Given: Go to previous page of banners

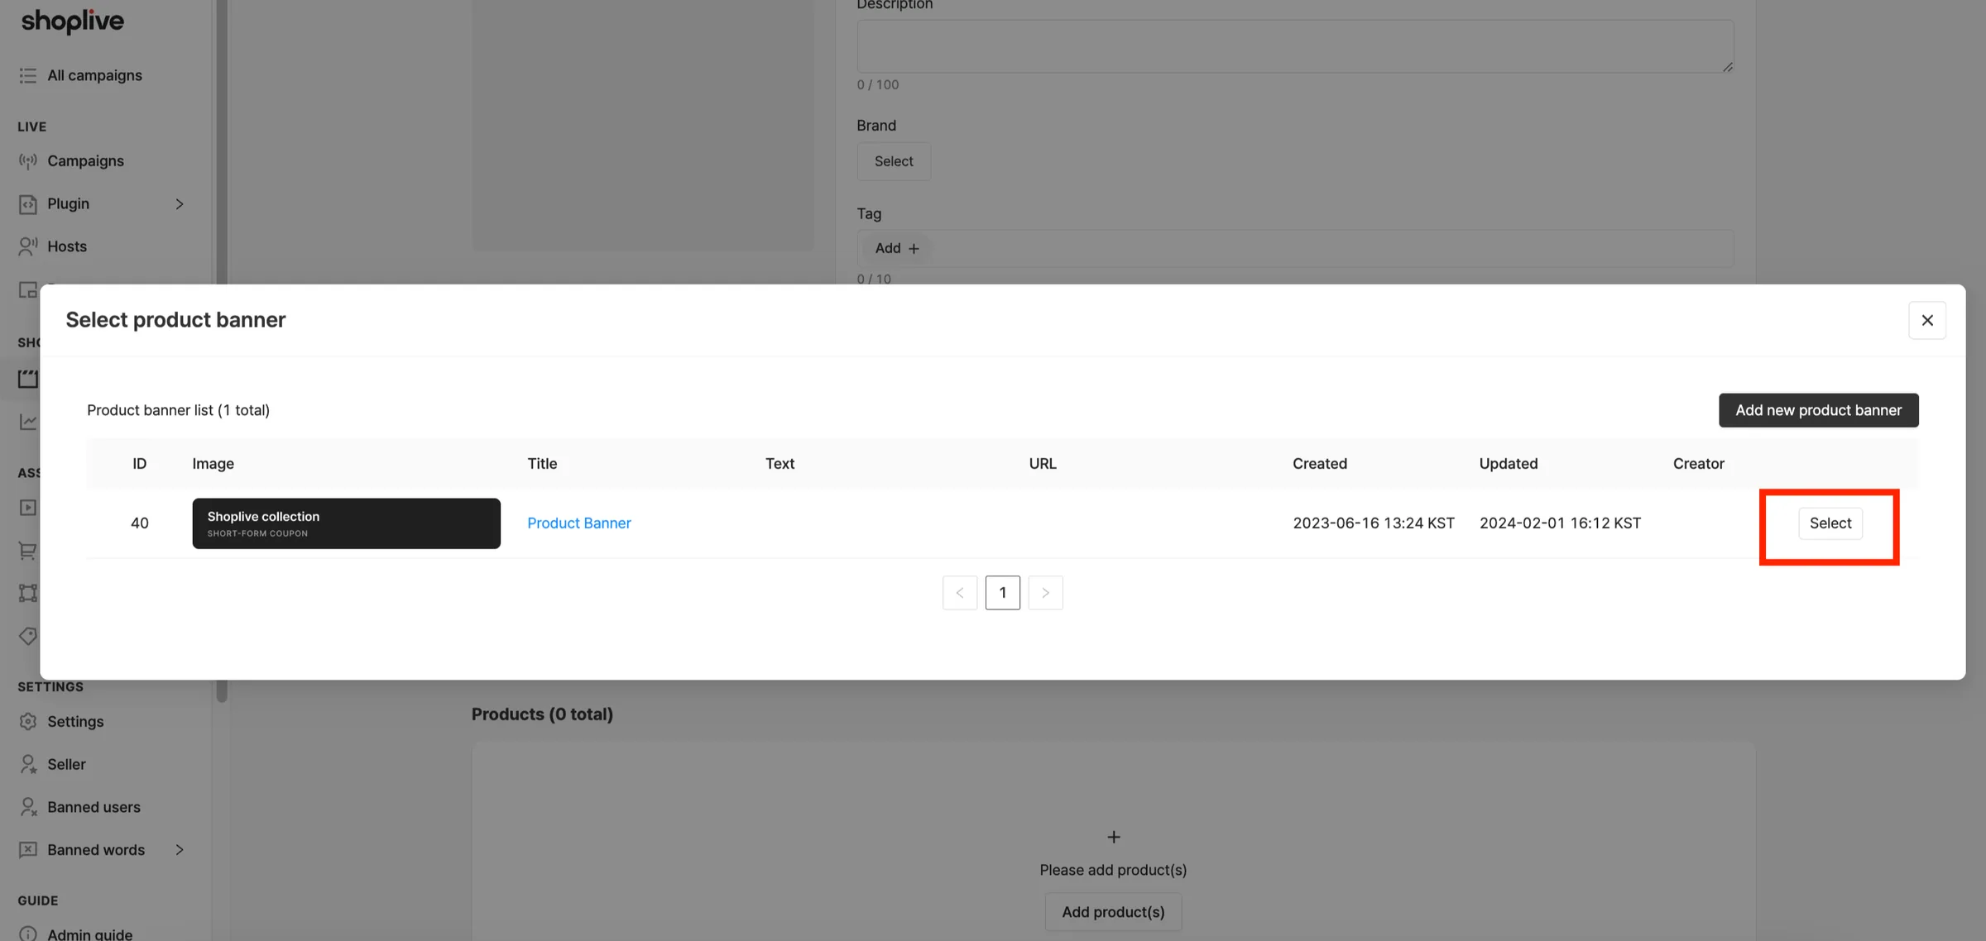Looking at the screenshot, I should click(x=960, y=593).
